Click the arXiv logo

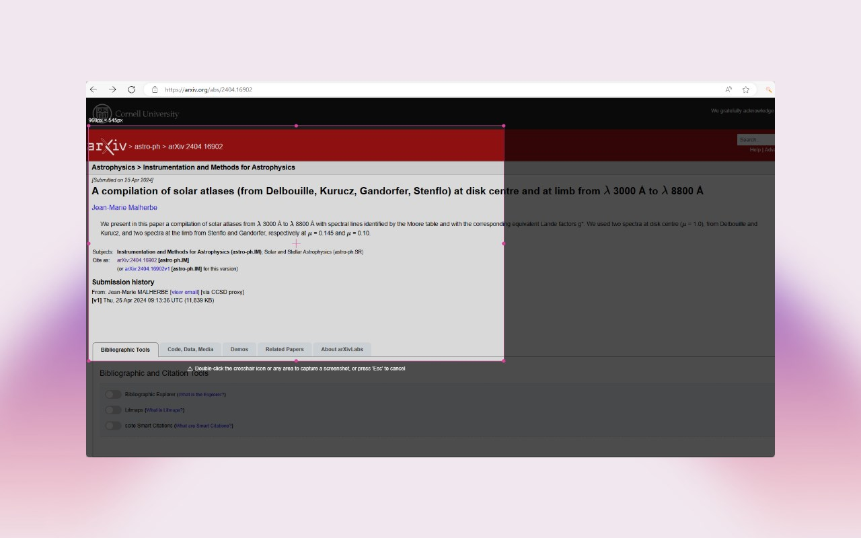[108, 146]
